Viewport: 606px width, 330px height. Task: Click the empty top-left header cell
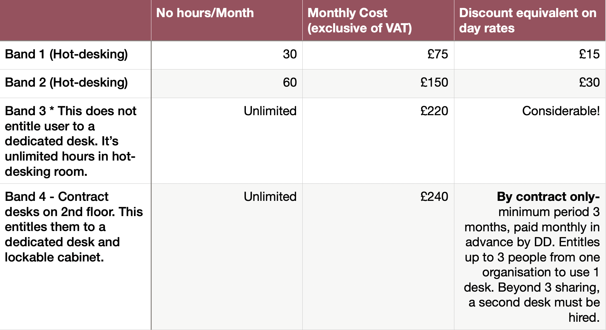(75, 20)
